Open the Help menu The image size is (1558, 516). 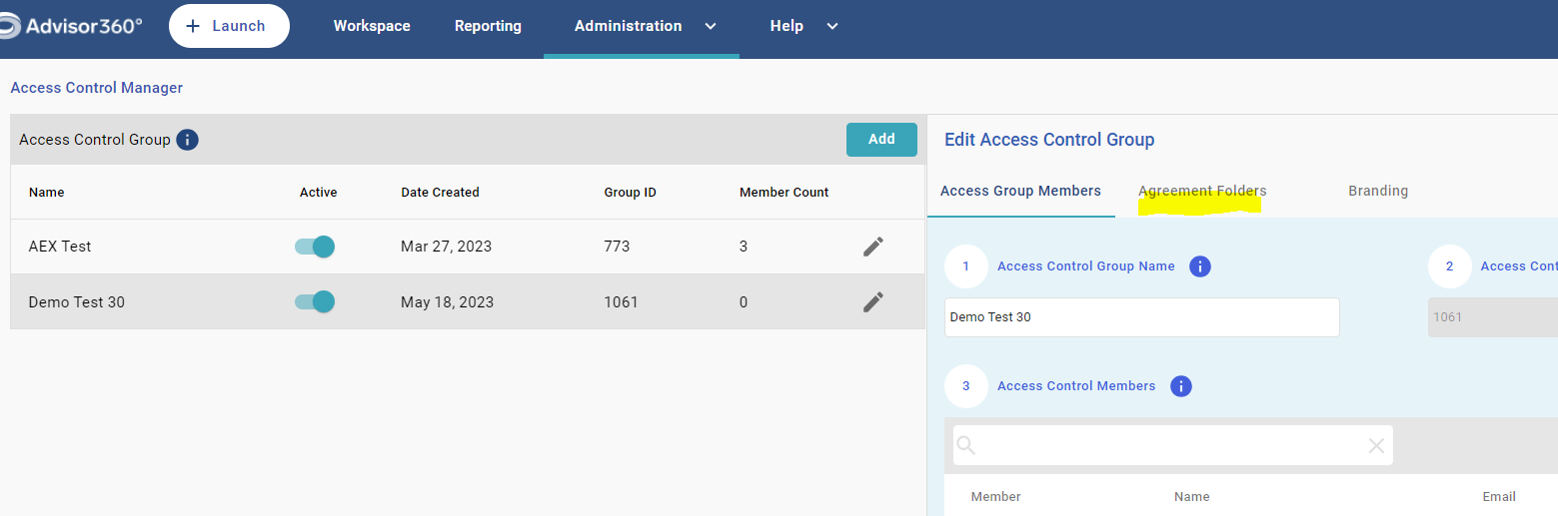tap(786, 26)
